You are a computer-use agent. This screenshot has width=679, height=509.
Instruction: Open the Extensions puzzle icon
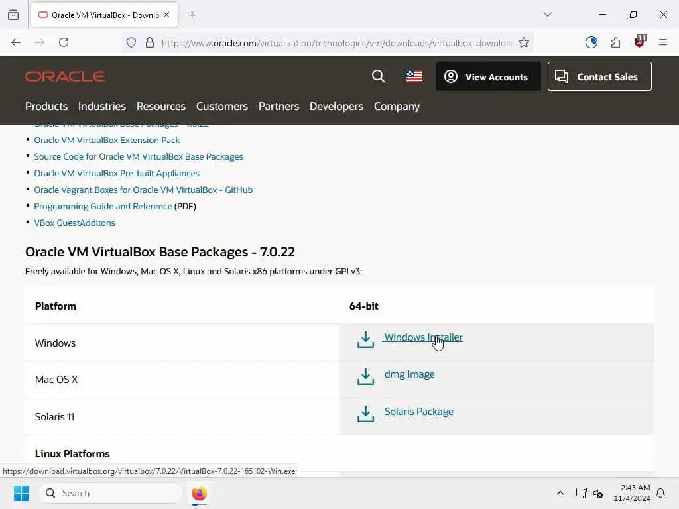tap(615, 42)
